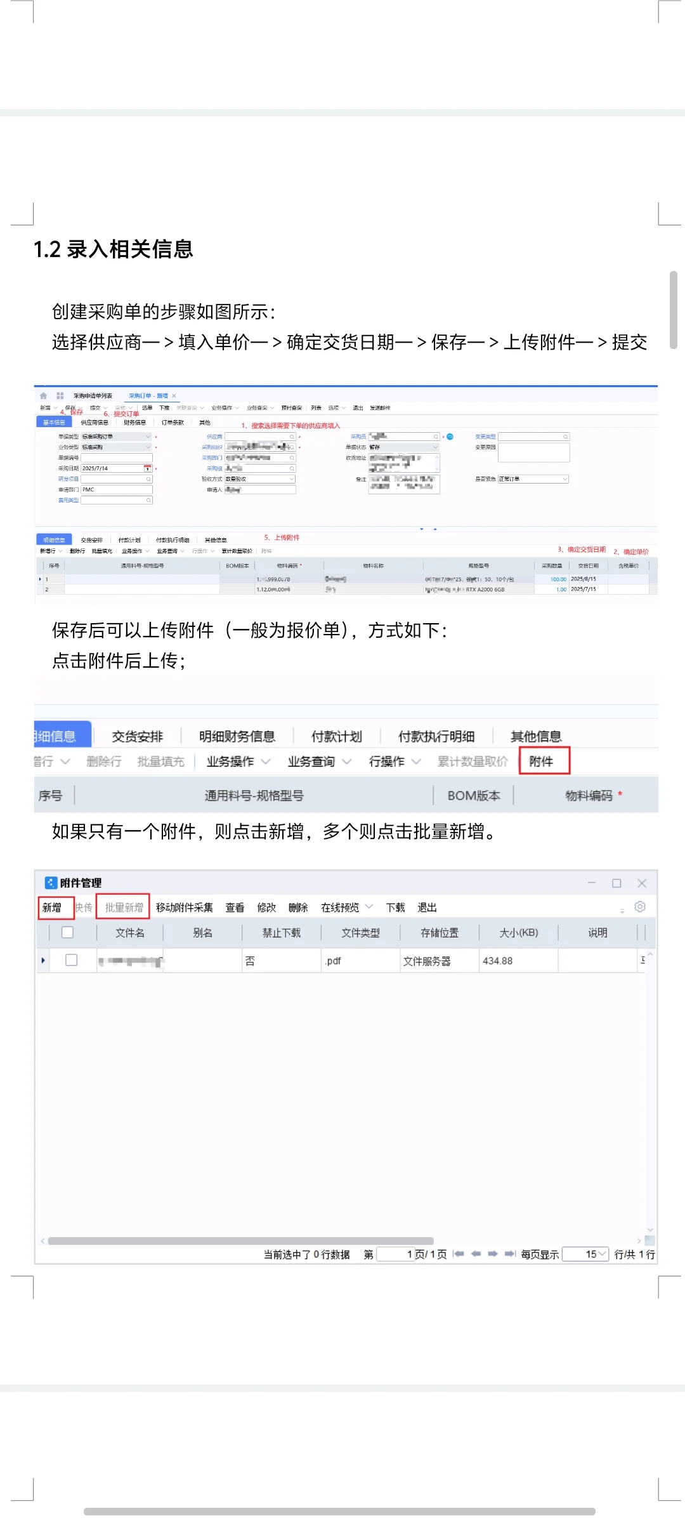The width and height of the screenshot is (685, 1523).
Task: Click the 研发项目 search icon
Action: 148,479
